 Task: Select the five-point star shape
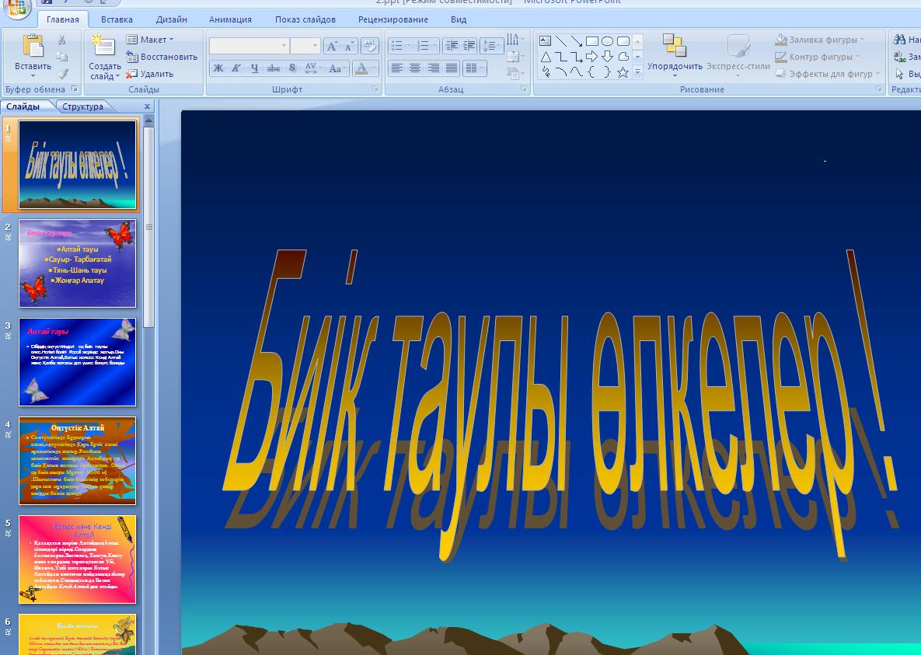pyautogui.click(x=623, y=72)
